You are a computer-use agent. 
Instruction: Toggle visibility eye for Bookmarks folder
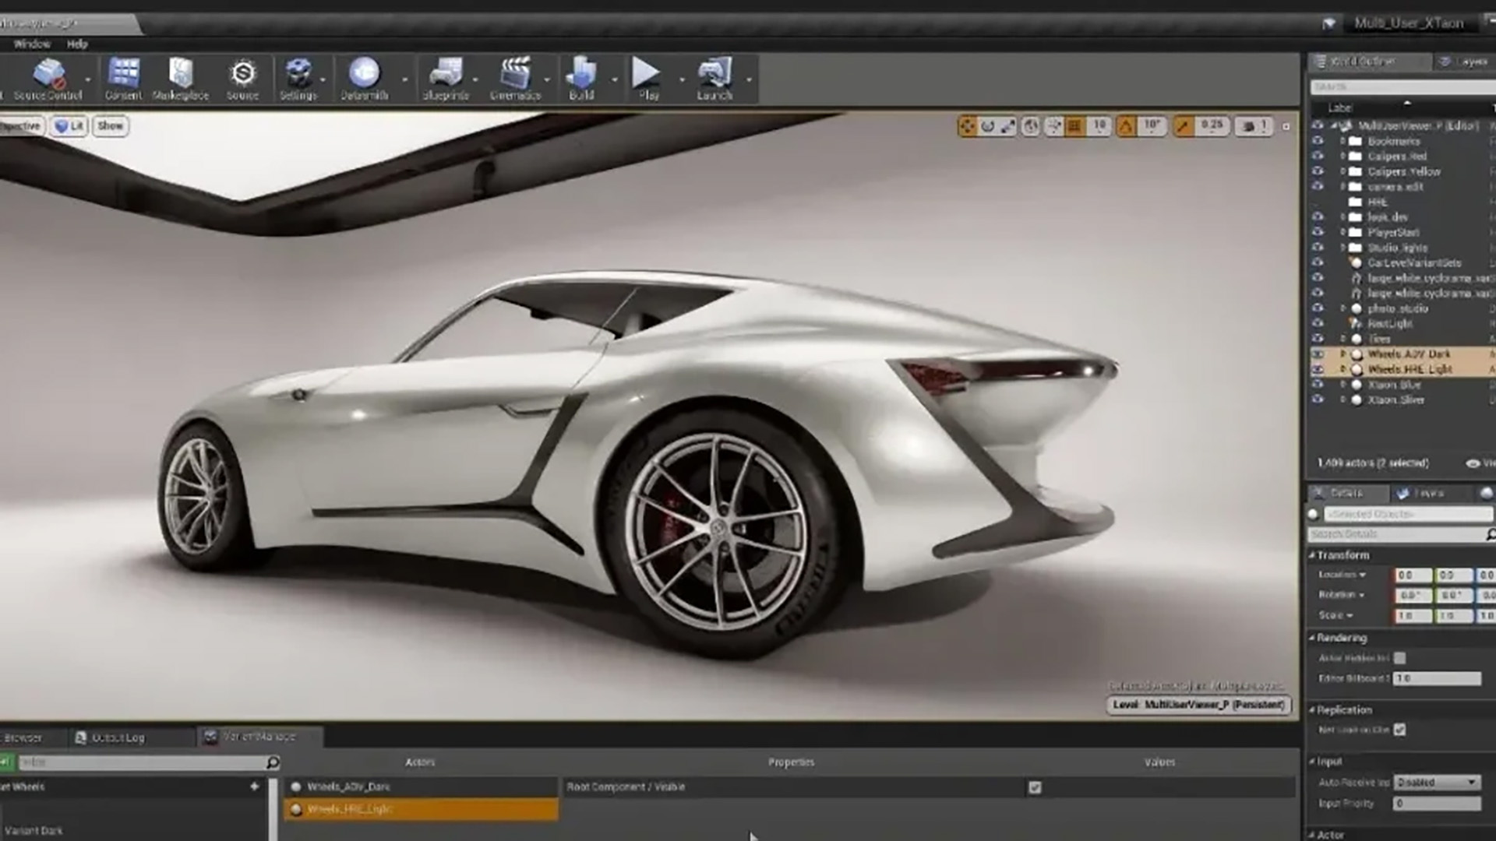tap(1318, 141)
